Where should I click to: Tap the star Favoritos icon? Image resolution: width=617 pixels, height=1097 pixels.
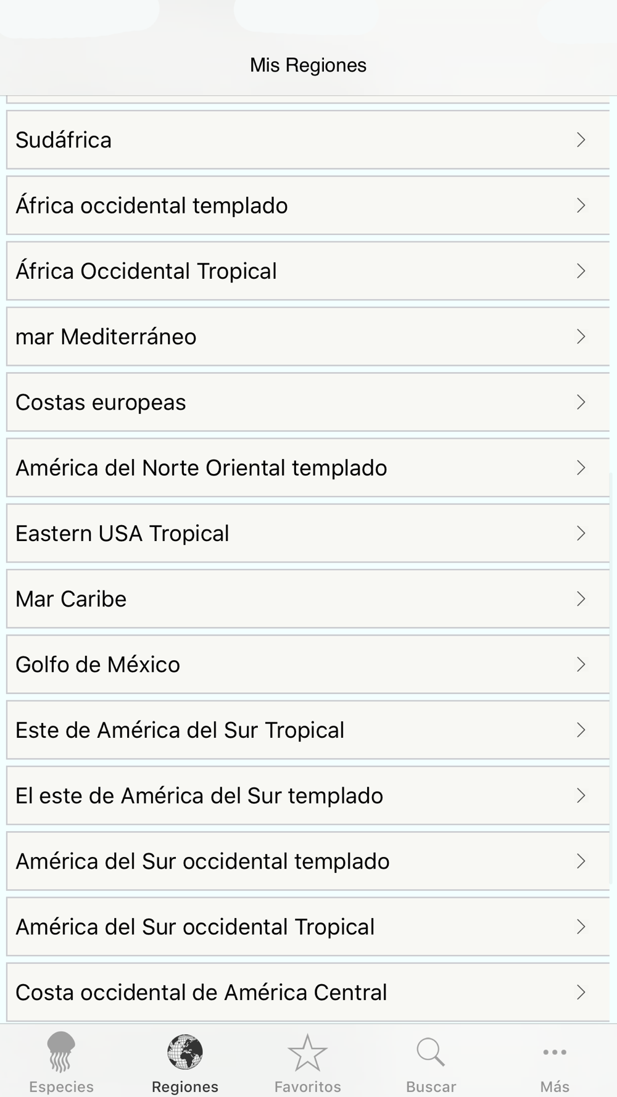[x=307, y=1053]
